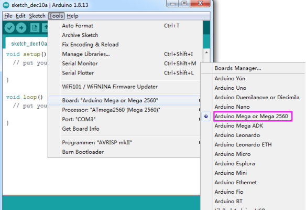Click the Verify checkmark toolbar icon
The height and width of the screenshot is (210, 306).
[x=9, y=28]
